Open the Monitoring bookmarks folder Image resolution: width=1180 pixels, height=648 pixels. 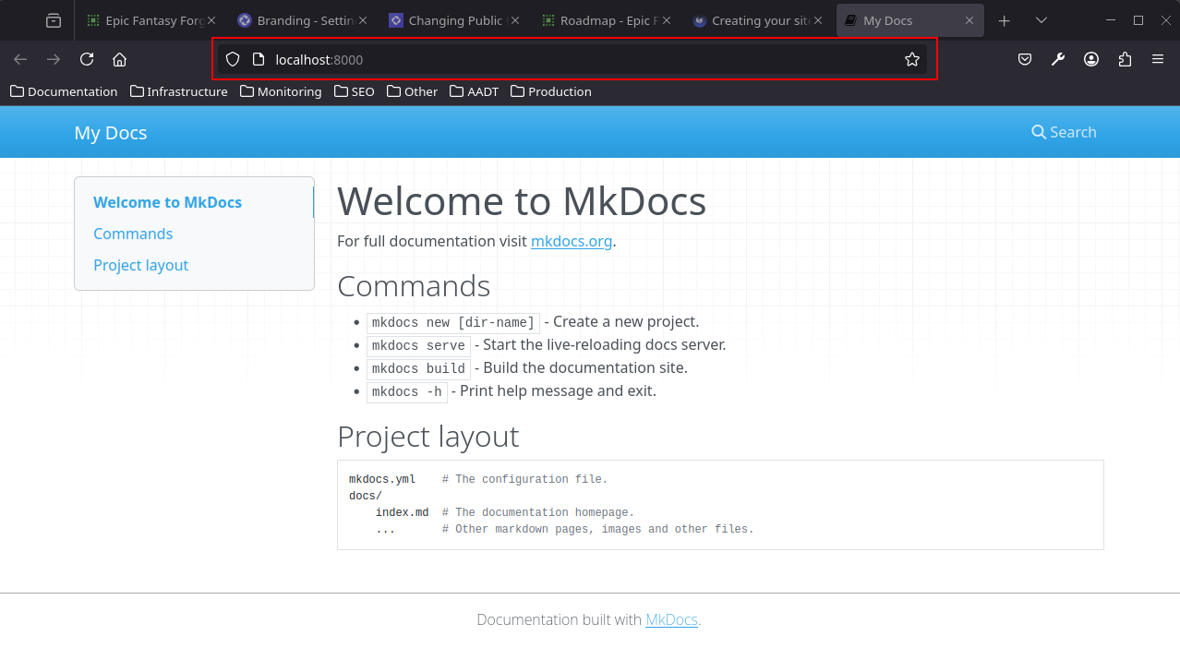coord(281,91)
